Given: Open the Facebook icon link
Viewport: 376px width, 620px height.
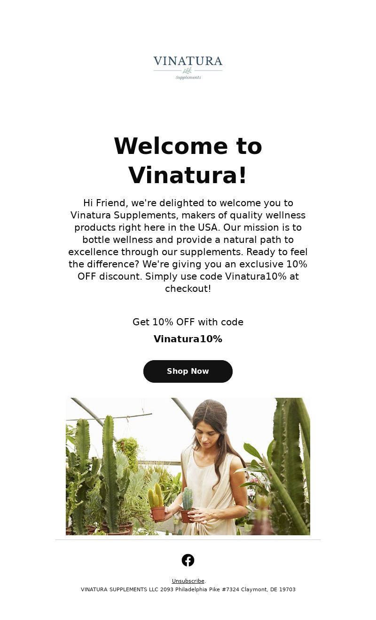Looking at the screenshot, I should click(x=188, y=560).
